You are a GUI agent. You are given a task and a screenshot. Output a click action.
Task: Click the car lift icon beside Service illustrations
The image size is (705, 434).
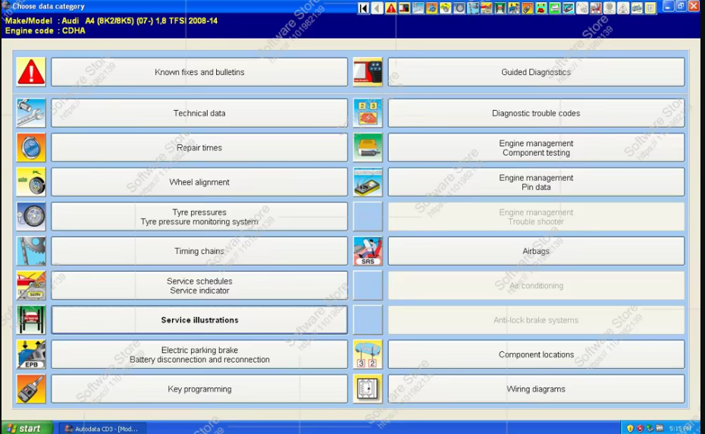(31, 320)
